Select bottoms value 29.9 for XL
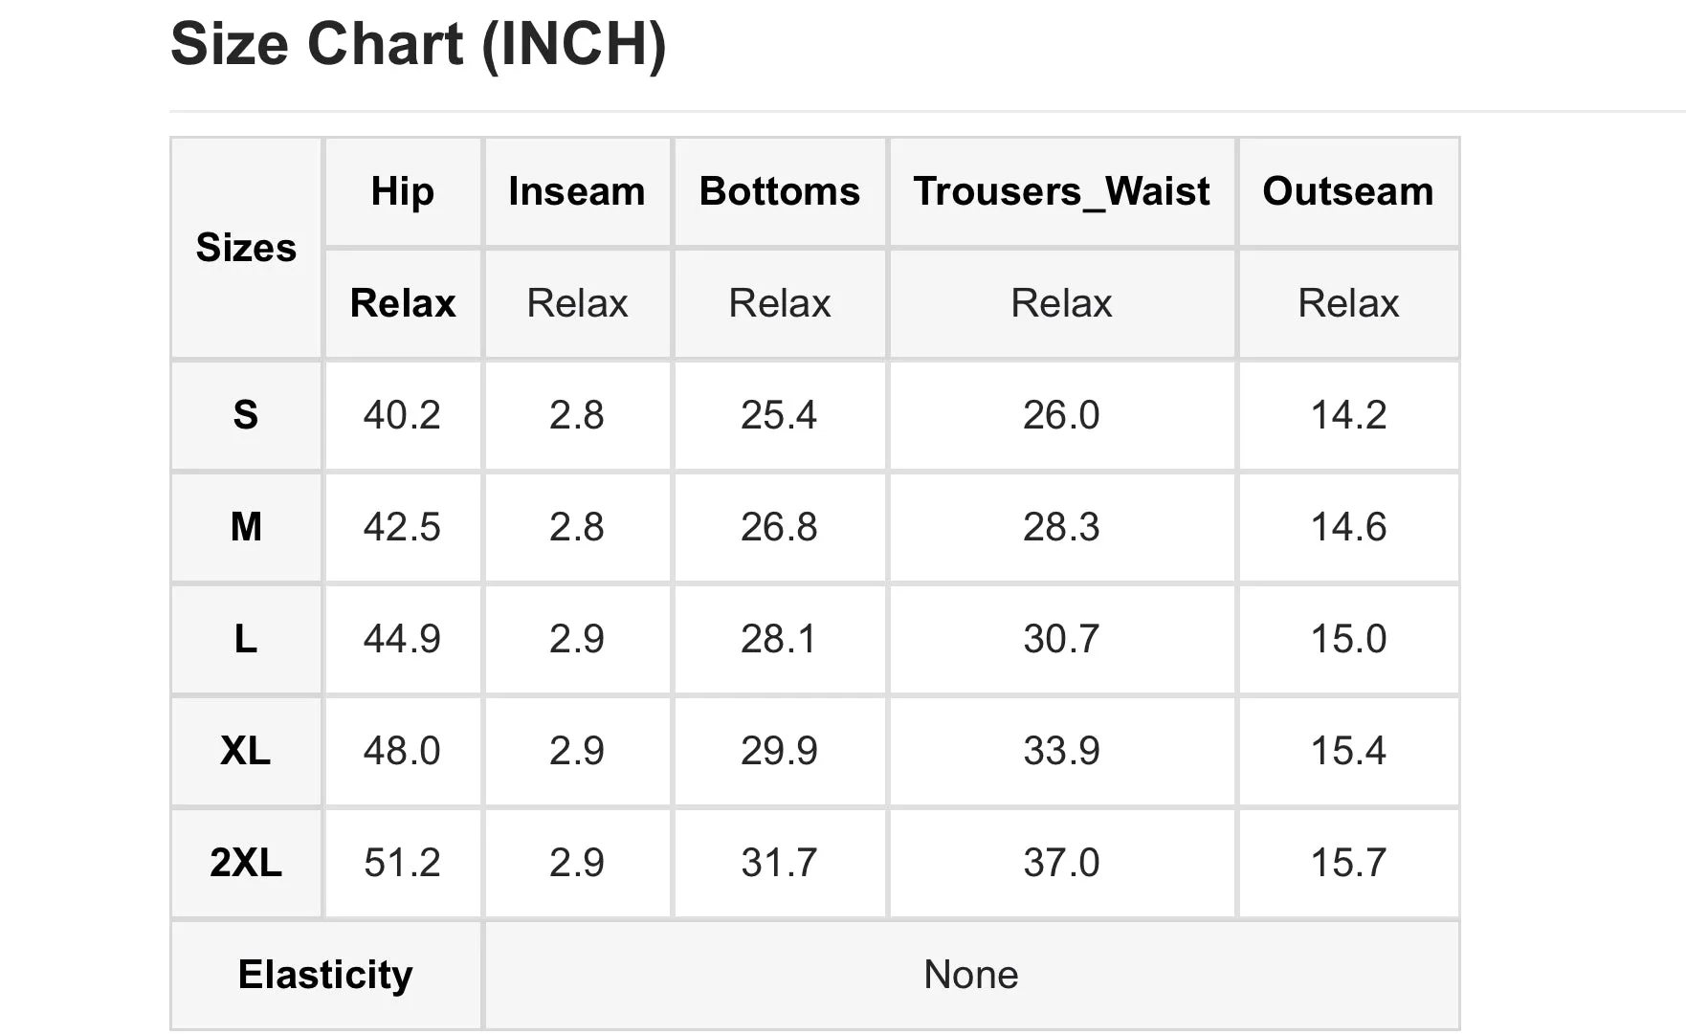 [x=780, y=751]
